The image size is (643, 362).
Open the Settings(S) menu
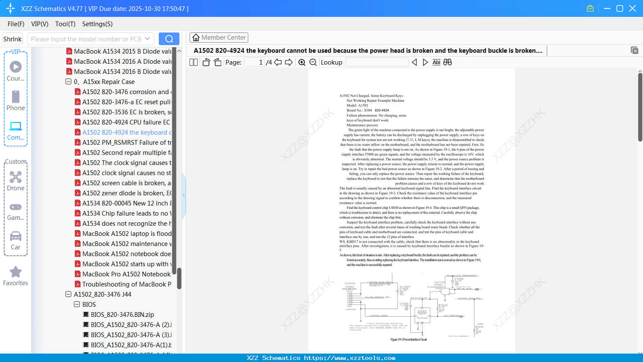(x=98, y=24)
